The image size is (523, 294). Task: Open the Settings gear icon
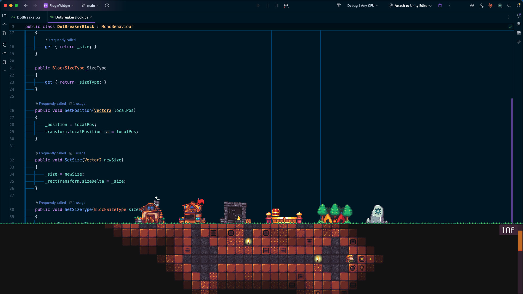pyautogui.click(x=518, y=5)
